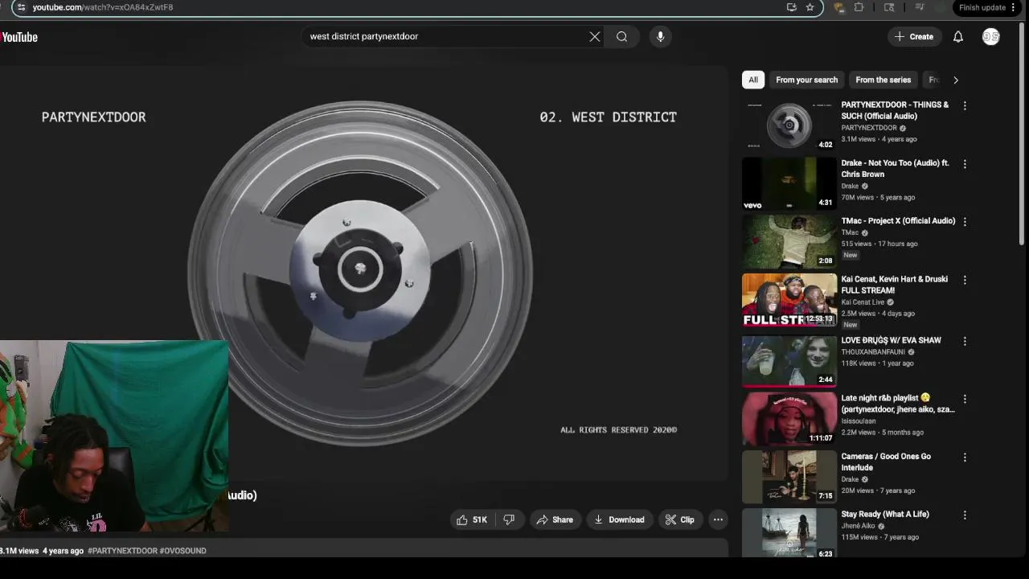
Task: Open the account avatar menu
Action: pos(991,37)
